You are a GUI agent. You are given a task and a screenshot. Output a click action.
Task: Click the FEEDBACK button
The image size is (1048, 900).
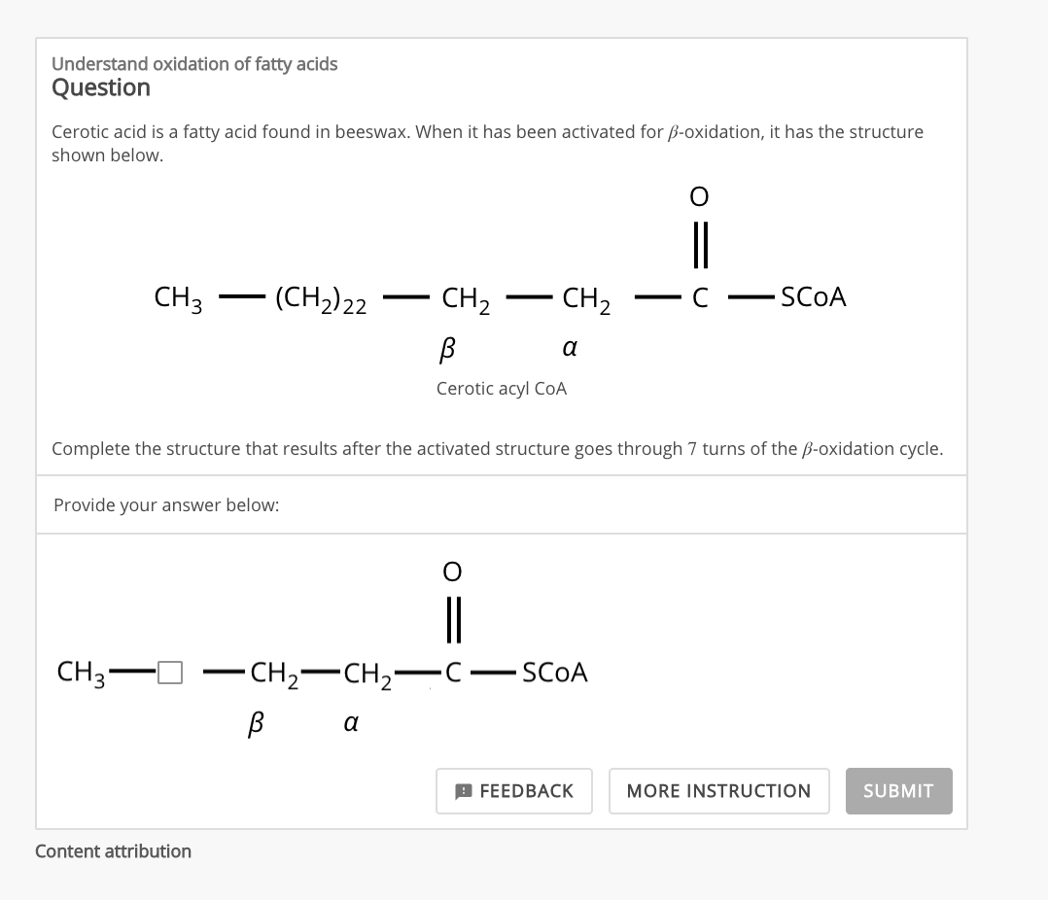[x=514, y=790]
